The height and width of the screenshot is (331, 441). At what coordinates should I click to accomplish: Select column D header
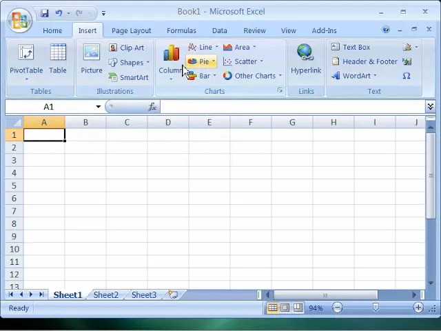[x=168, y=122]
